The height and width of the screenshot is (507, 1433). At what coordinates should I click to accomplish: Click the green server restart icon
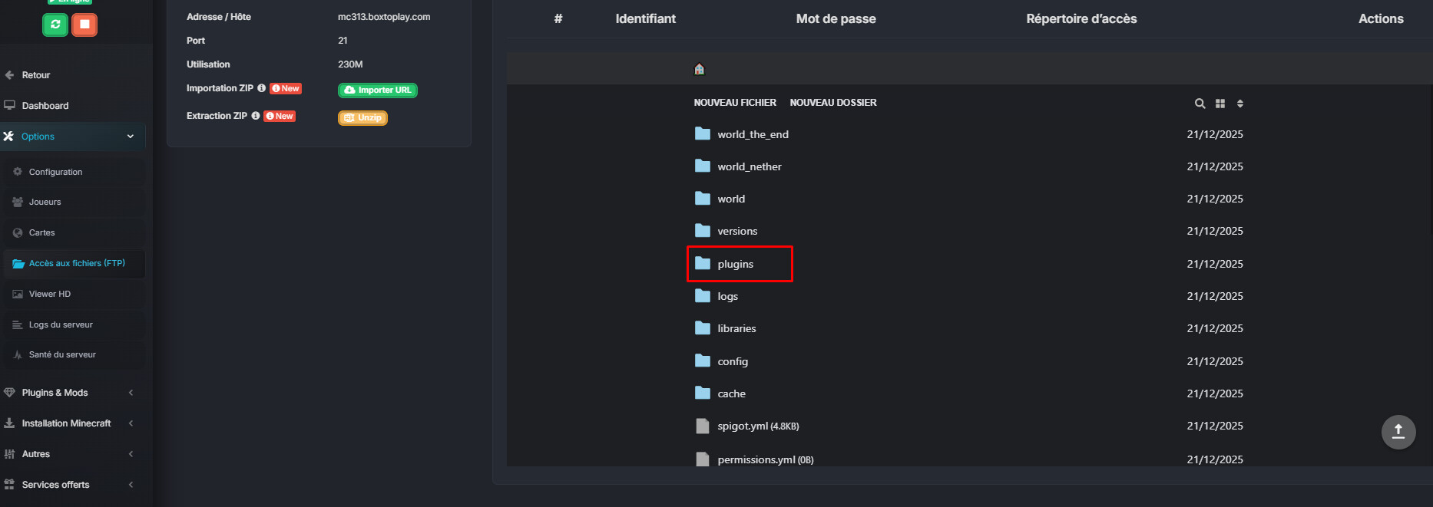click(55, 25)
